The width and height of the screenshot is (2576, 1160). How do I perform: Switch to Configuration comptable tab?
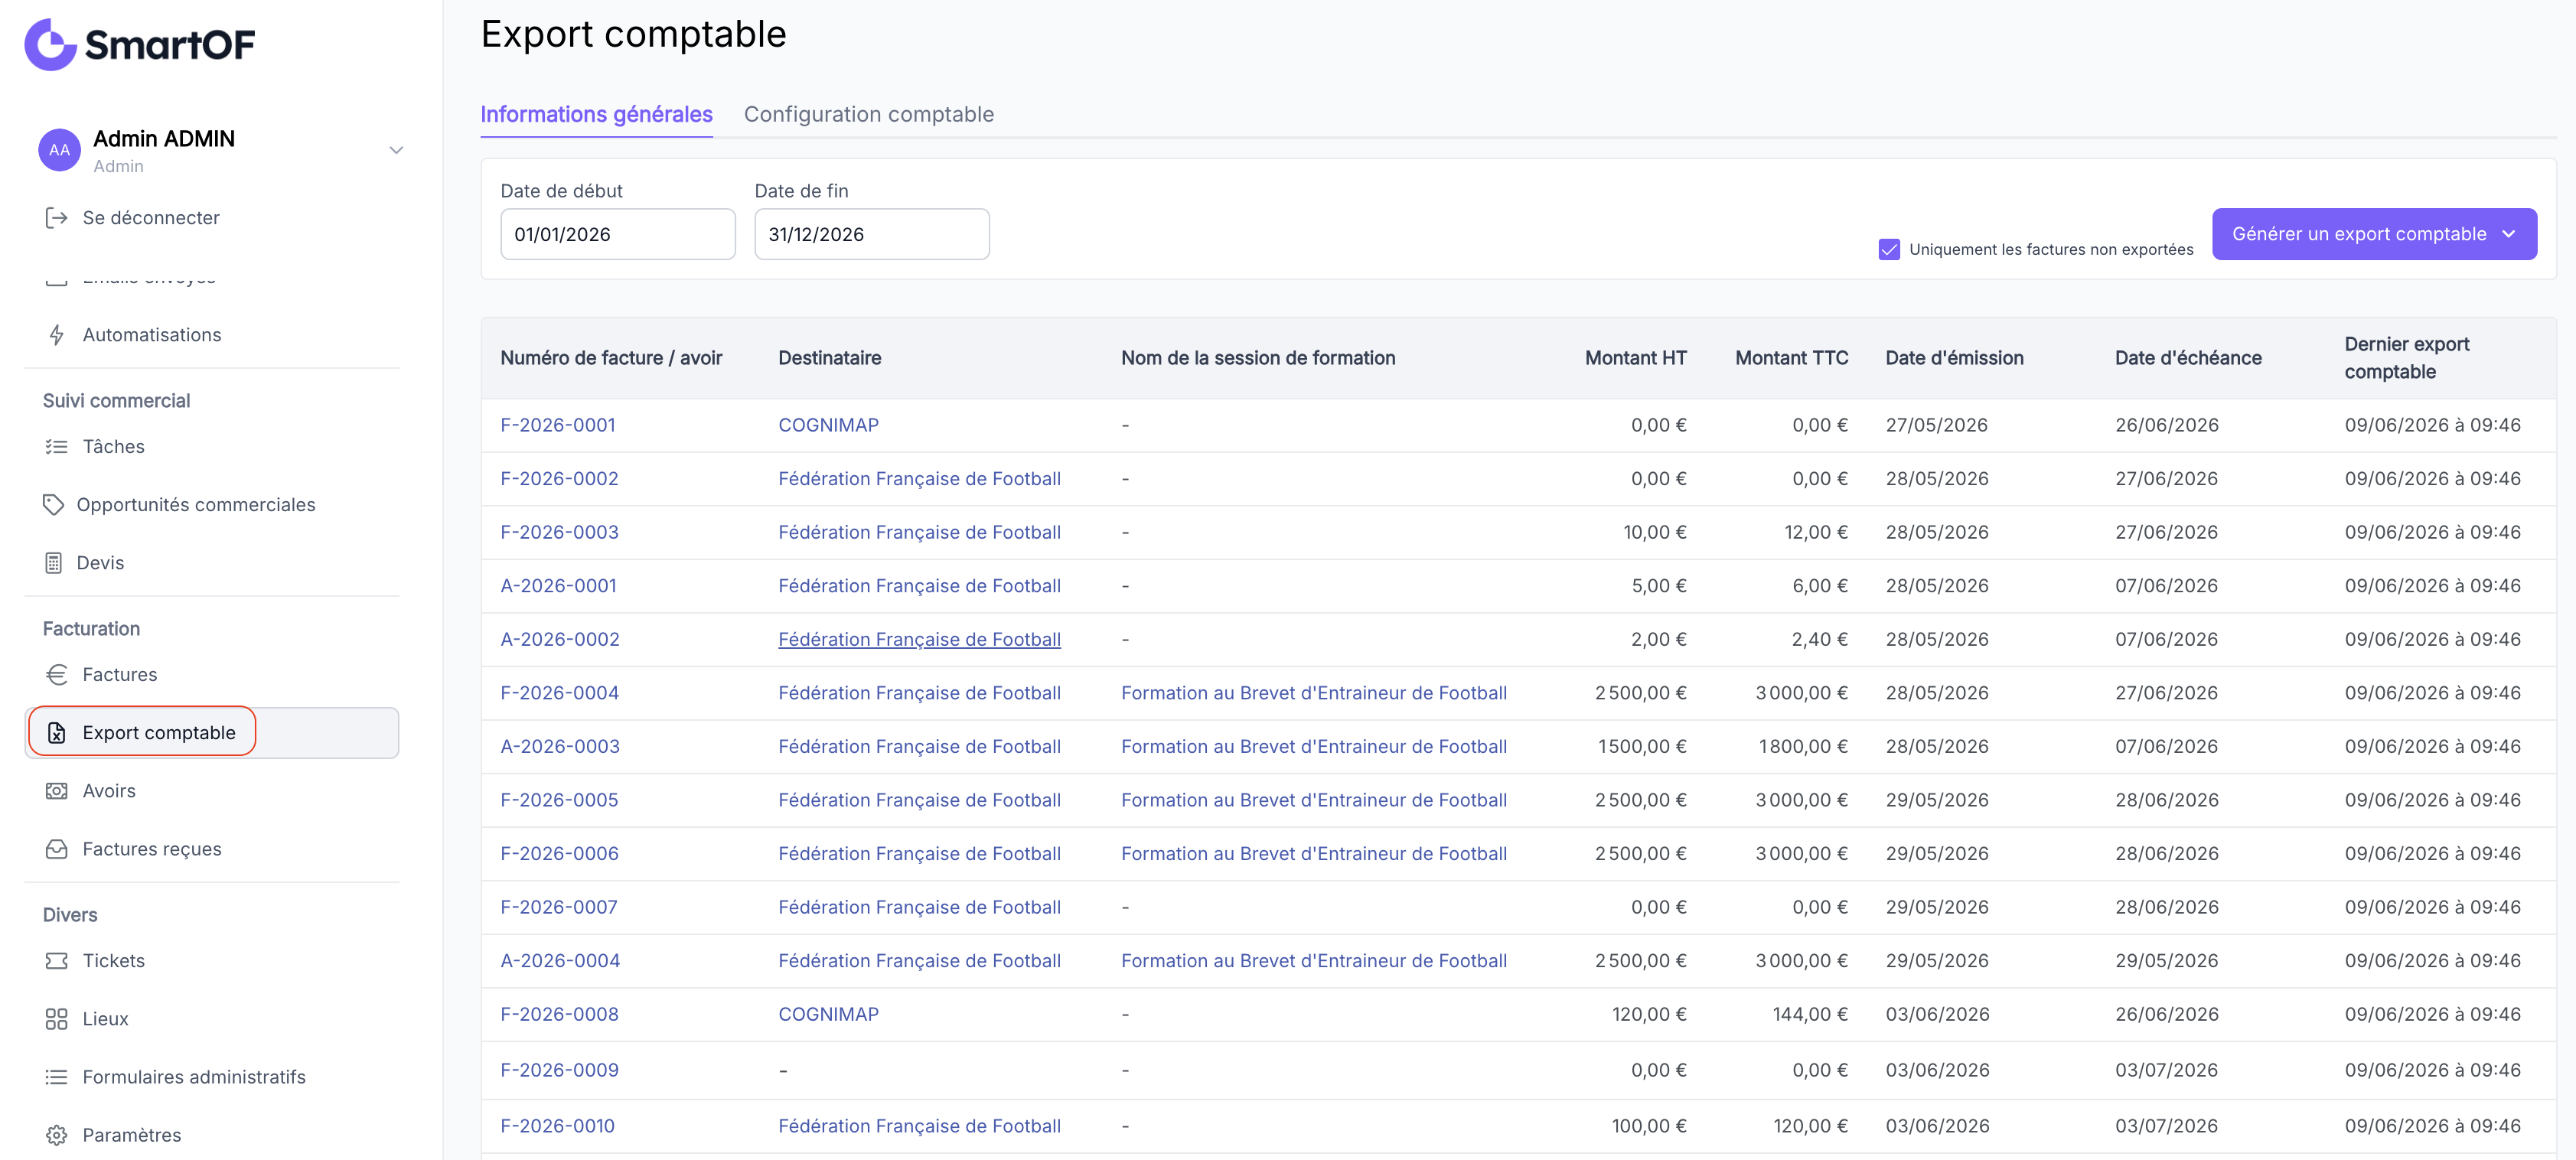[x=868, y=114]
